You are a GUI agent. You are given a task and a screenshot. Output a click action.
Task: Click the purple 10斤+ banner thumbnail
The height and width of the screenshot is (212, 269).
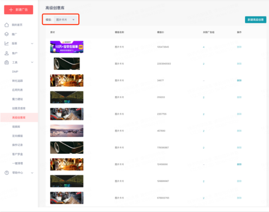point(66,47)
